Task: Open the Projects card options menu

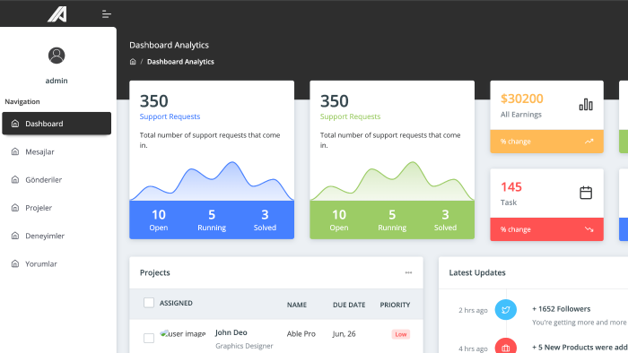Action: pos(408,272)
